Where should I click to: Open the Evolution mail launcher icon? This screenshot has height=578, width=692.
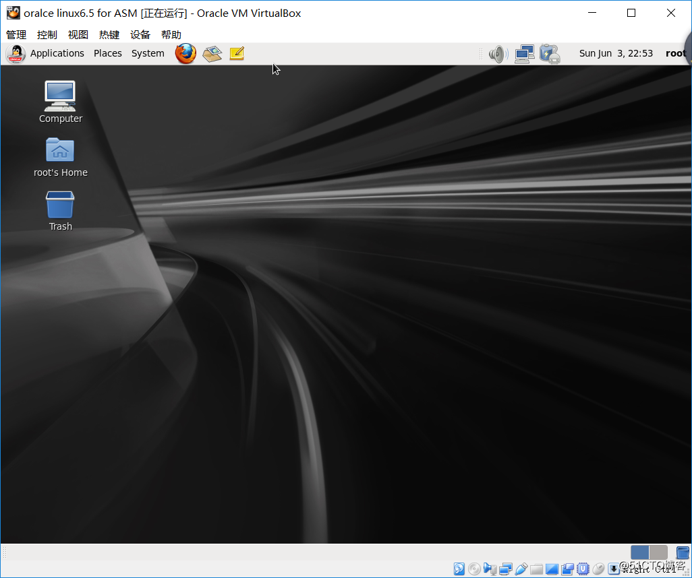[x=212, y=54]
